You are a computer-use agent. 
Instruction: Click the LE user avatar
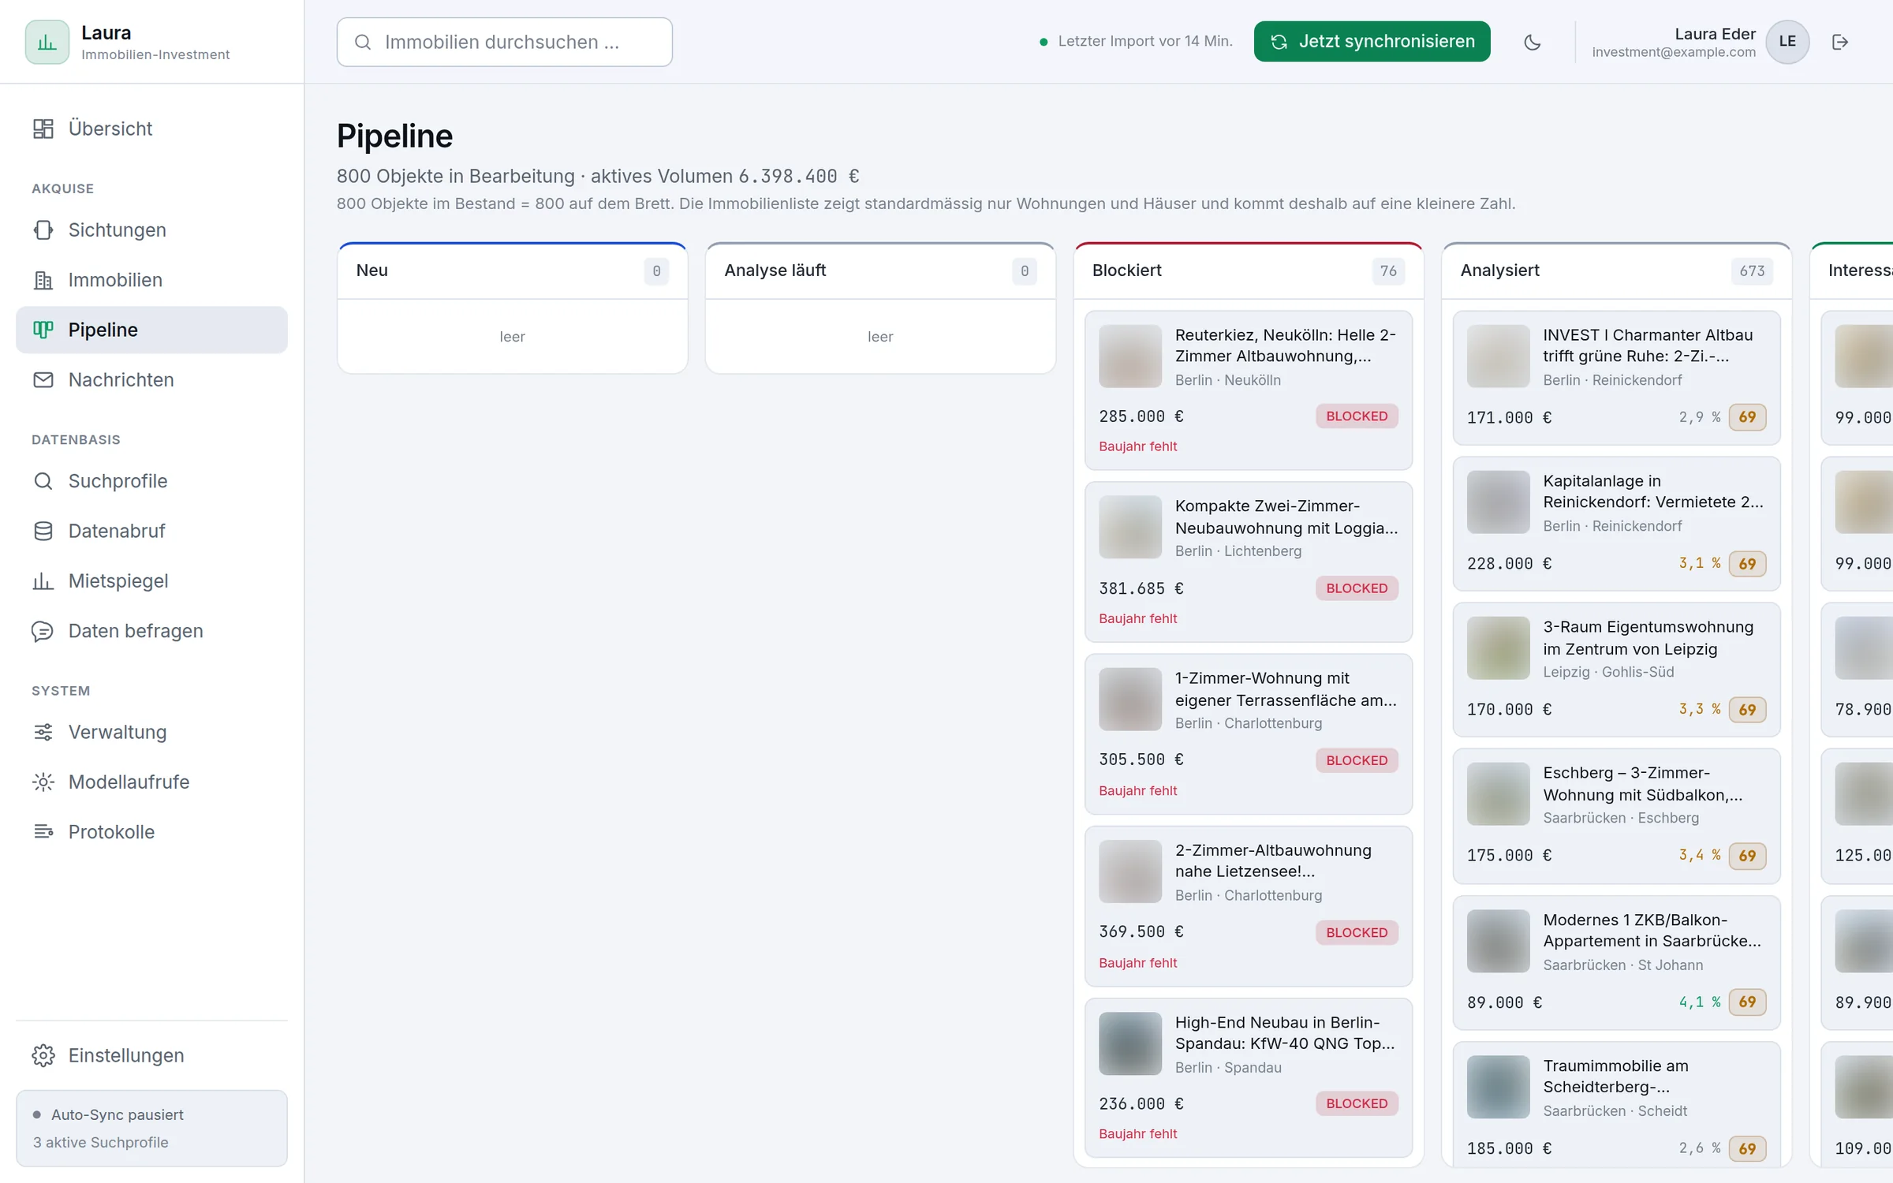click(x=1787, y=42)
